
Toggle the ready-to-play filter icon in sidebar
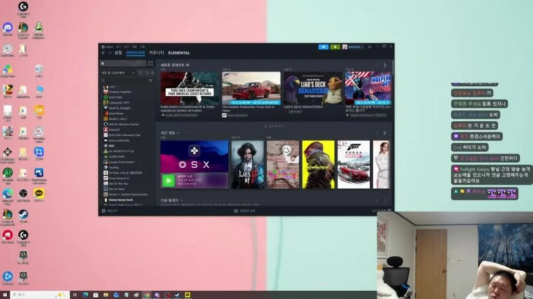(x=153, y=73)
